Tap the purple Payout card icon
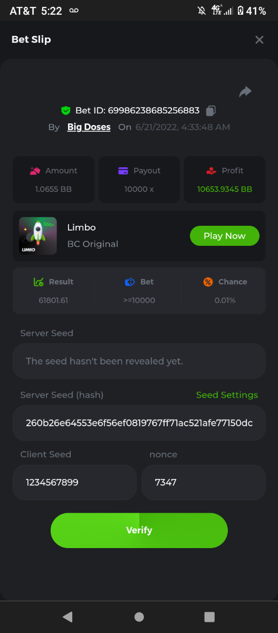 point(123,170)
